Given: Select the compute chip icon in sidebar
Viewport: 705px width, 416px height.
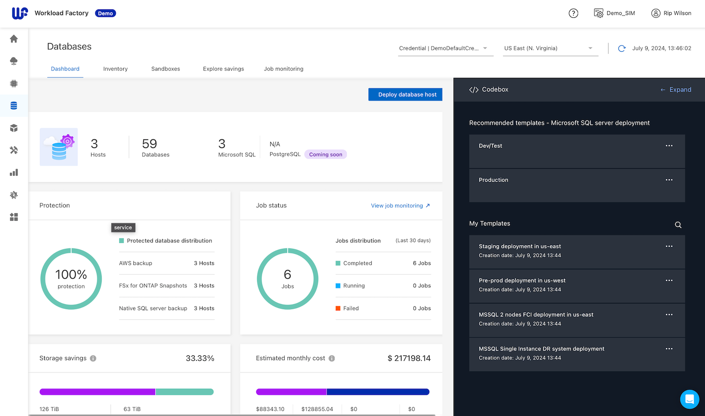Looking at the screenshot, I should [14, 84].
